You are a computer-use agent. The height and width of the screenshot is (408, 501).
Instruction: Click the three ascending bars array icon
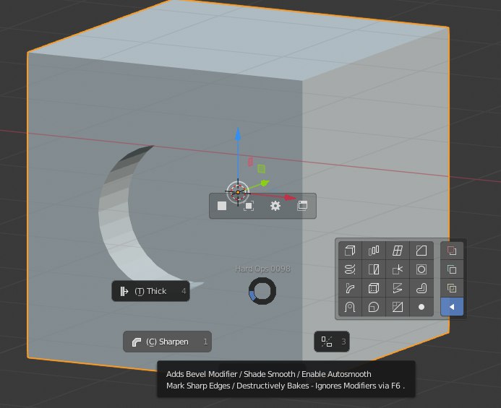(374, 251)
